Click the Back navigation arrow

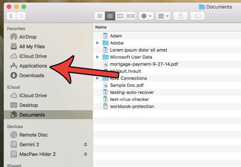[x=12, y=16]
